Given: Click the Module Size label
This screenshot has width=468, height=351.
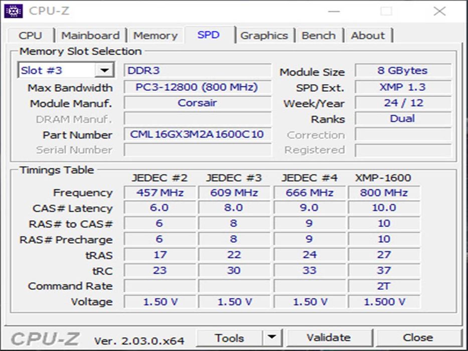Looking at the screenshot, I should (x=312, y=72).
